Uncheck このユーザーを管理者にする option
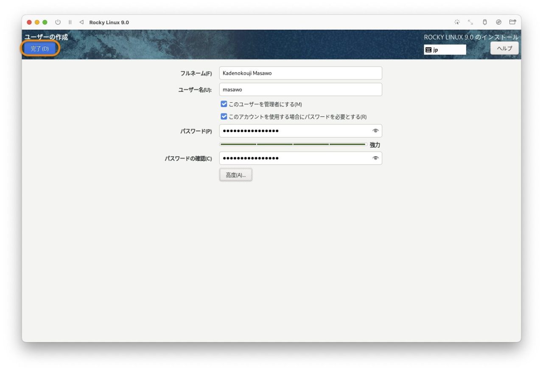 click(224, 104)
